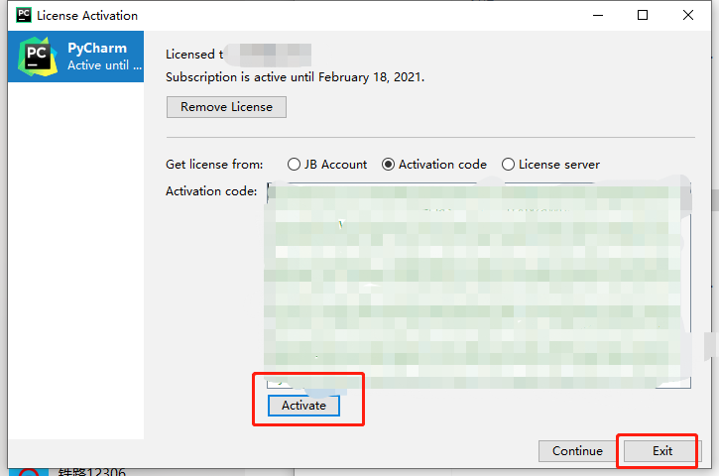
Task: Select the JB Account radio option
Action: (327, 165)
